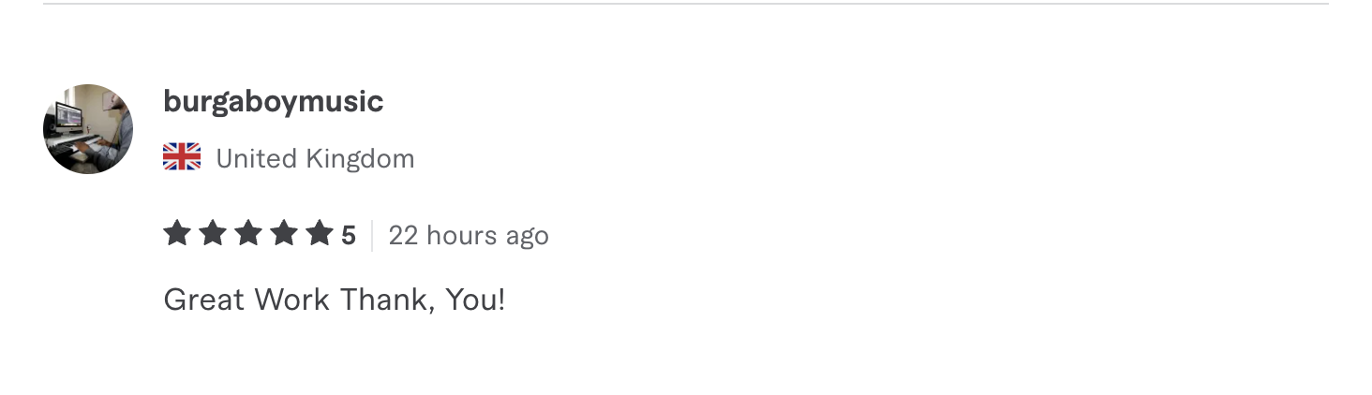Select the fourth rating star

point(284,233)
